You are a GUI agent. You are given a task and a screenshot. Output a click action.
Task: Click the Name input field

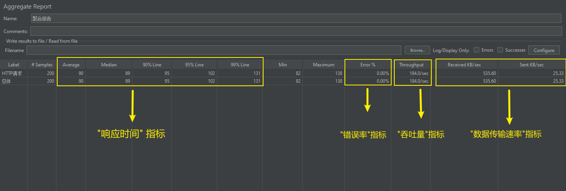[x=296, y=18]
